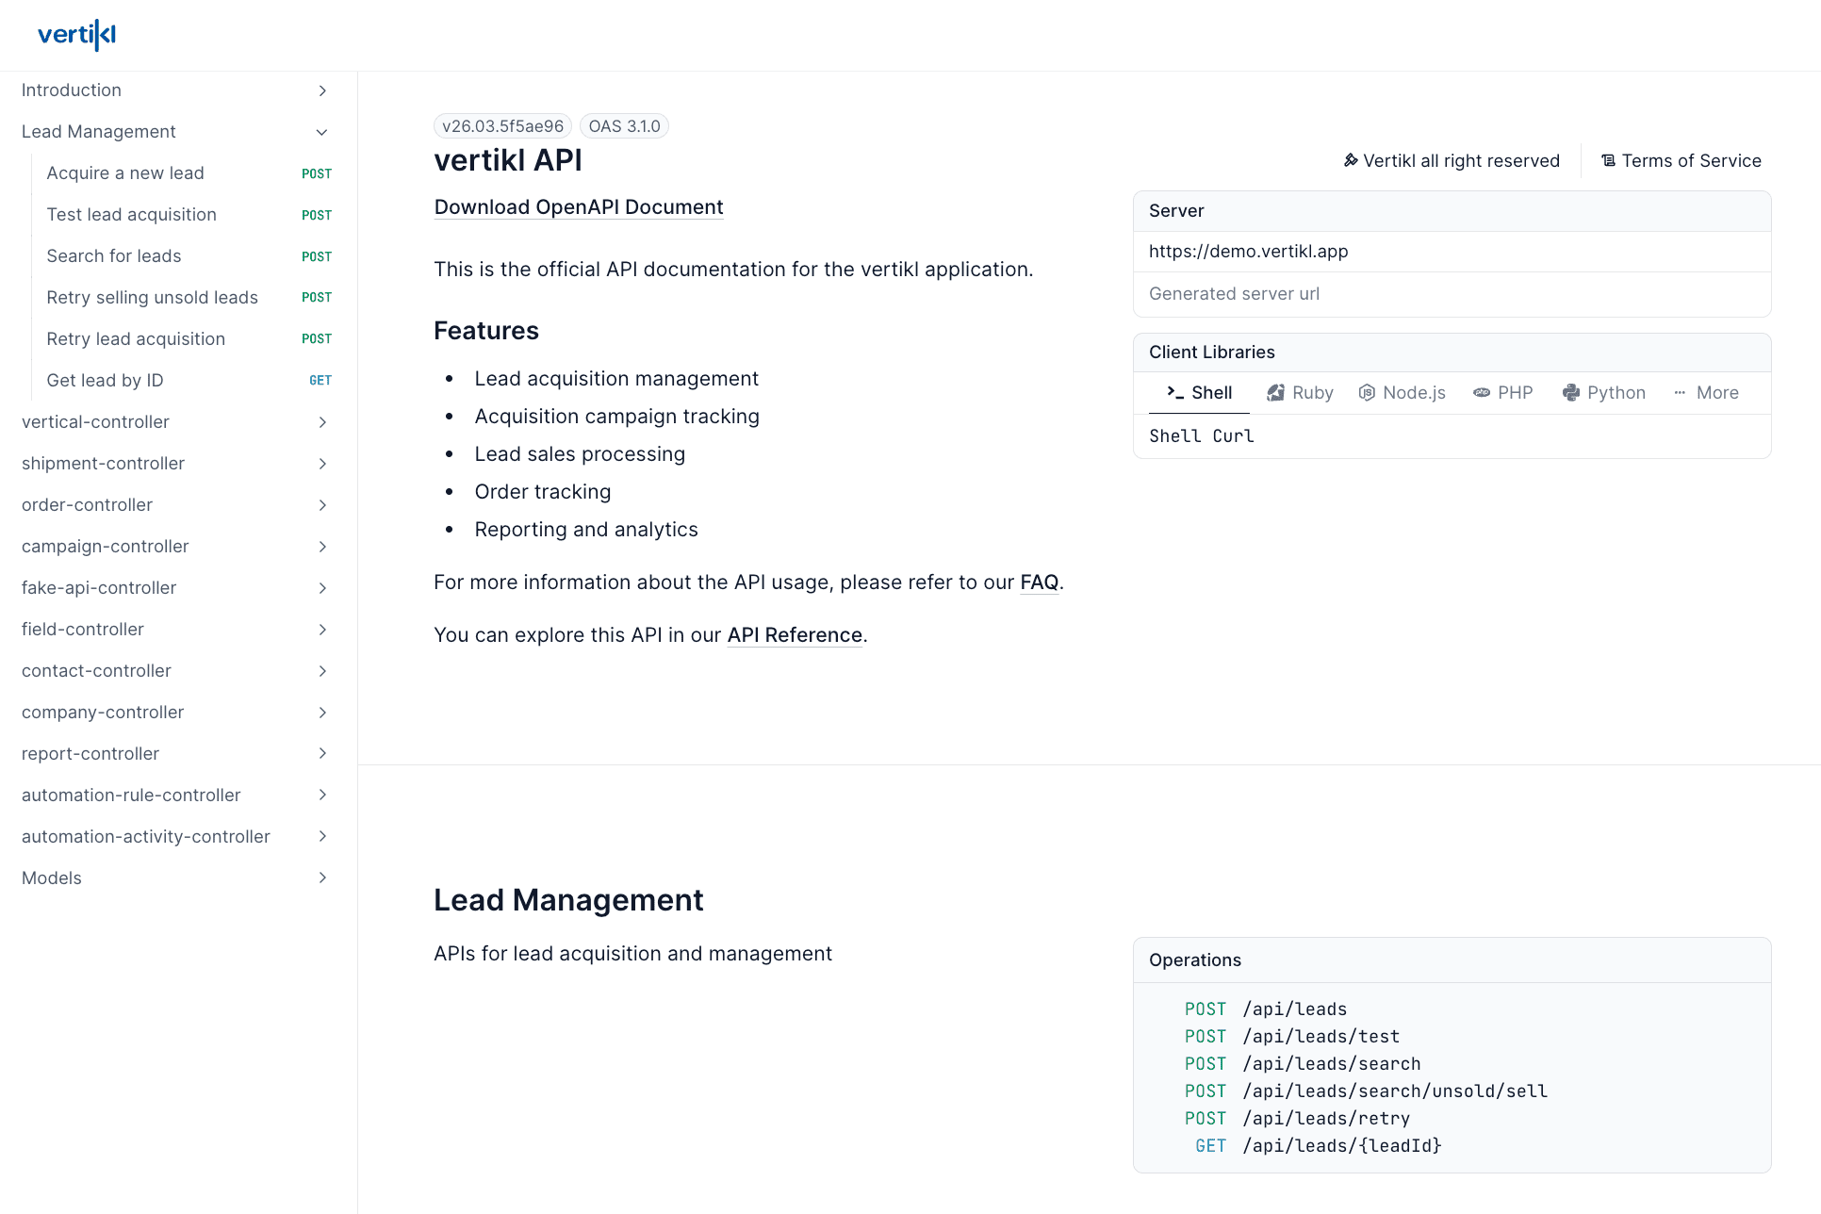Select contact-controller in sidebar
The width and height of the screenshot is (1821, 1214).
[177, 671]
